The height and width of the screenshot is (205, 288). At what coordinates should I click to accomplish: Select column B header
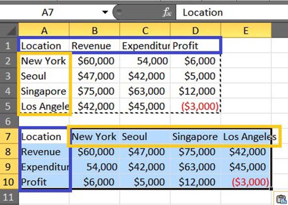(94, 30)
